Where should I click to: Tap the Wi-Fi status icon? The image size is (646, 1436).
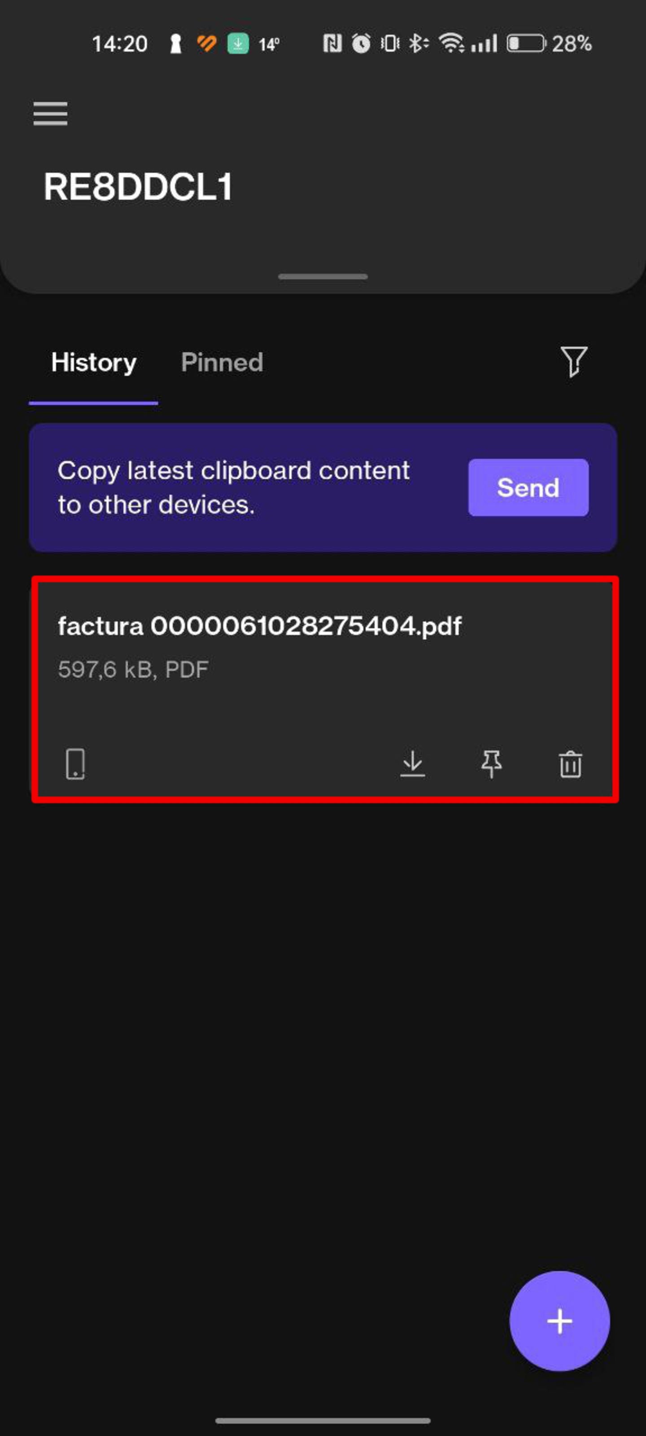click(x=450, y=44)
